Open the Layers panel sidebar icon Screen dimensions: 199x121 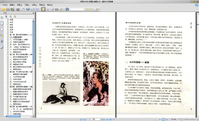2,29
